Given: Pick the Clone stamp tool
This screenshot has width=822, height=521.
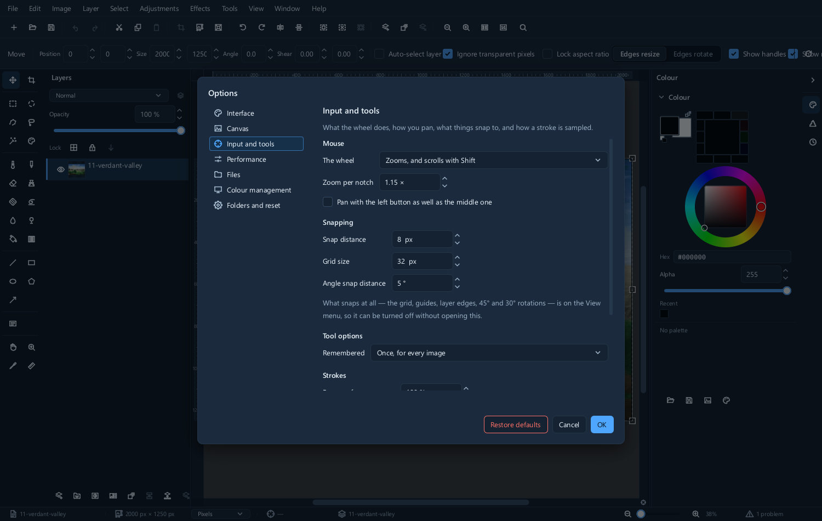Looking at the screenshot, I should 31,183.
